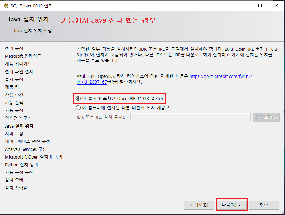Select '사용 조건' step
This screenshot has width=285, height=215.
(x=14, y=95)
